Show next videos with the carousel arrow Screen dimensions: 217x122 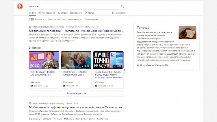tap(125, 70)
